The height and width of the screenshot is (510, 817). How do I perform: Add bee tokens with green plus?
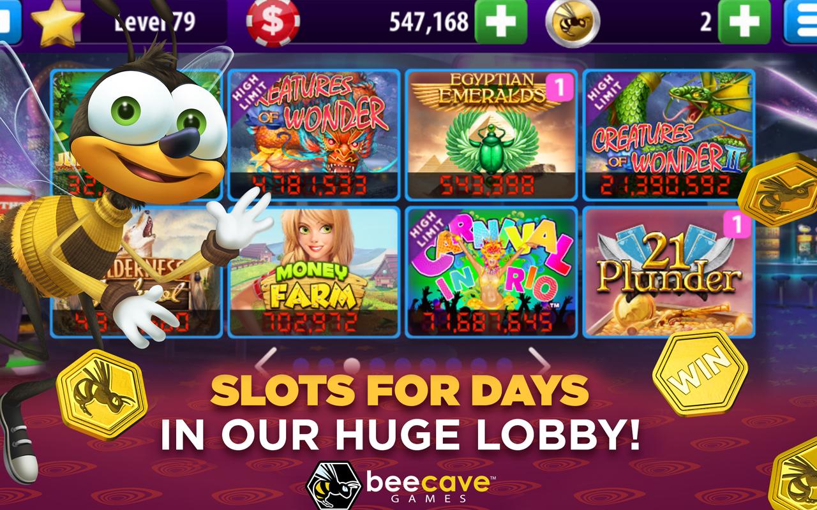coord(745,22)
